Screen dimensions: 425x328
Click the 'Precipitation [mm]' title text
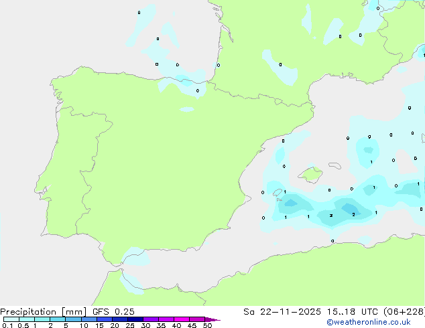(44, 312)
